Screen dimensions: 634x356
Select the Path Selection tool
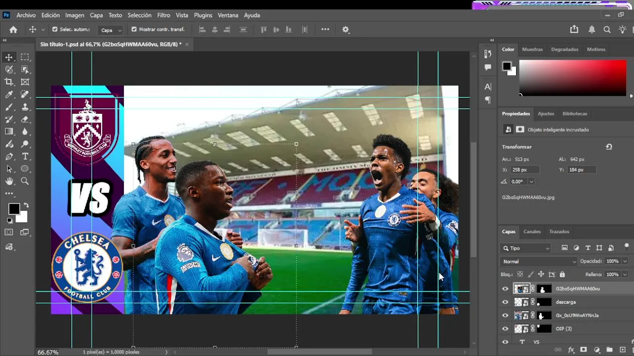click(x=9, y=169)
